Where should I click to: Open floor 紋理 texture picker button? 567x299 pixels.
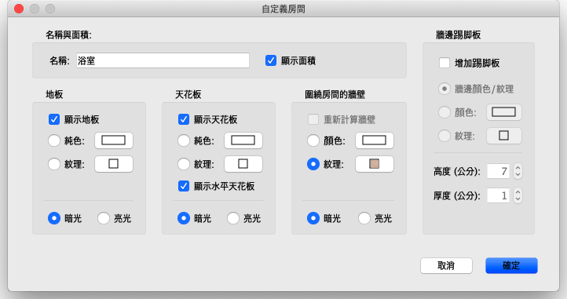(114, 164)
